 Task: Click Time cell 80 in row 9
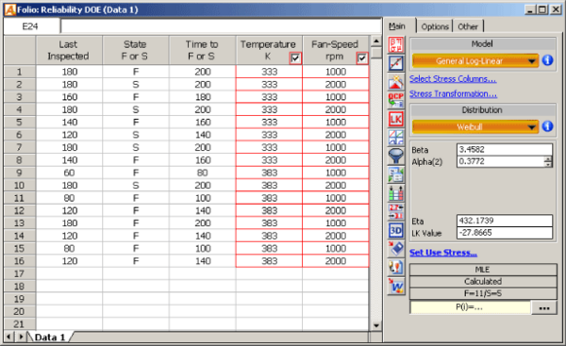pos(203,173)
